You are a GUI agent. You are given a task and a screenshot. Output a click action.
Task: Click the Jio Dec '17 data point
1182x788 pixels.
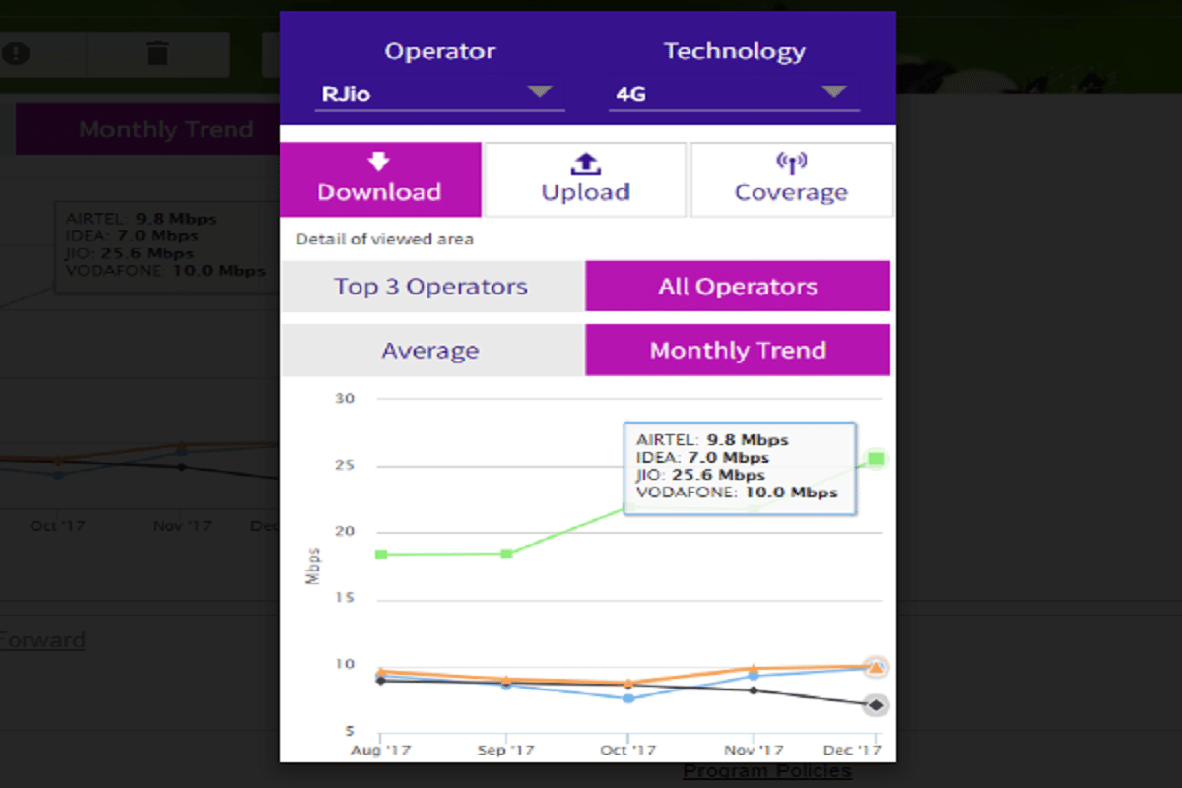pyautogui.click(x=876, y=458)
